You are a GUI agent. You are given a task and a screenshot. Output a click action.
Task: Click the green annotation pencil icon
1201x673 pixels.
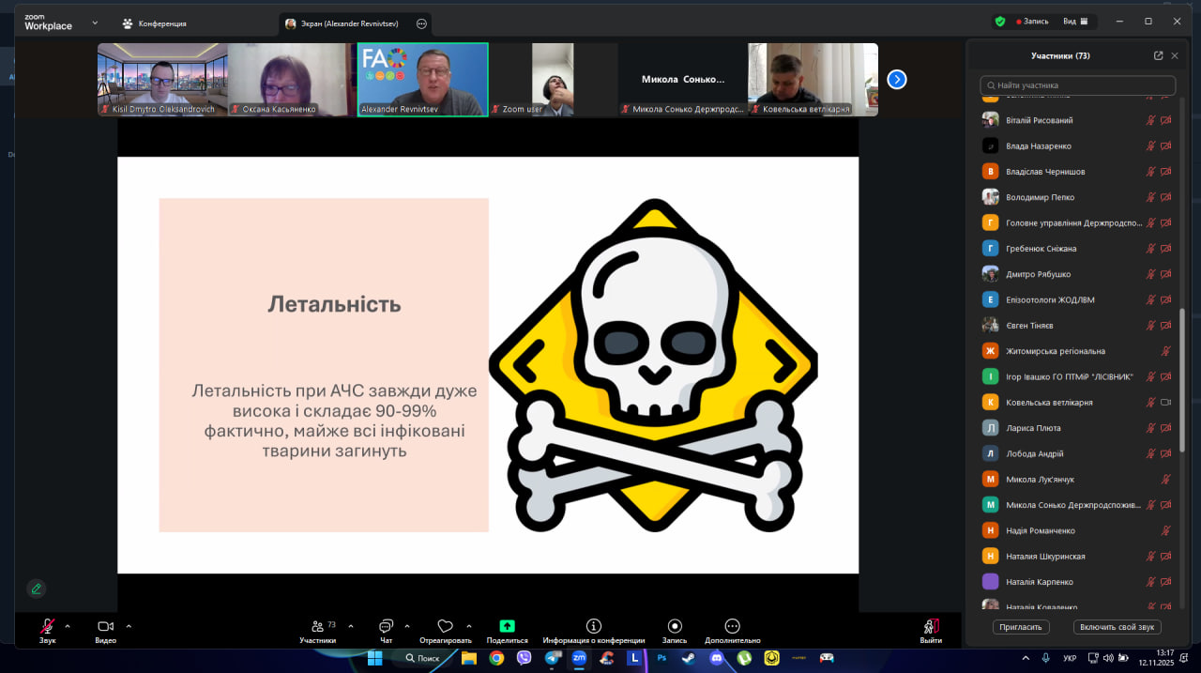pos(37,589)
